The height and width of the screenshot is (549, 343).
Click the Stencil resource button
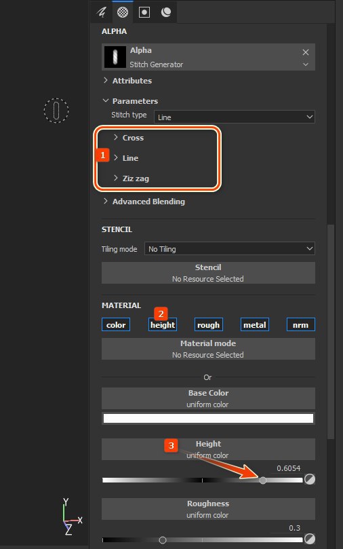(x=208, y=273)
